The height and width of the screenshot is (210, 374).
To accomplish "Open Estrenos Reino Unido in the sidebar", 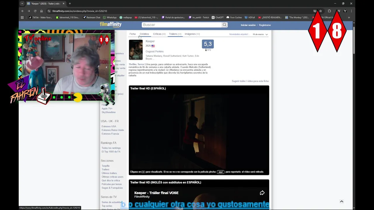I will 113,130.
